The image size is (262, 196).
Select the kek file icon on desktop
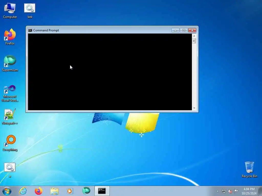[x=30, y=11]
